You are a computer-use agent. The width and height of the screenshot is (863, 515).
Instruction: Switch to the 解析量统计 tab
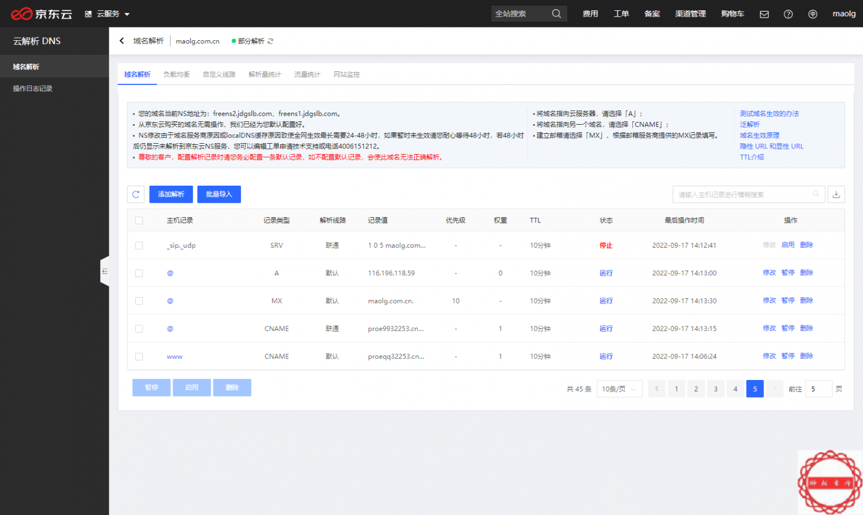pos(265,75)
